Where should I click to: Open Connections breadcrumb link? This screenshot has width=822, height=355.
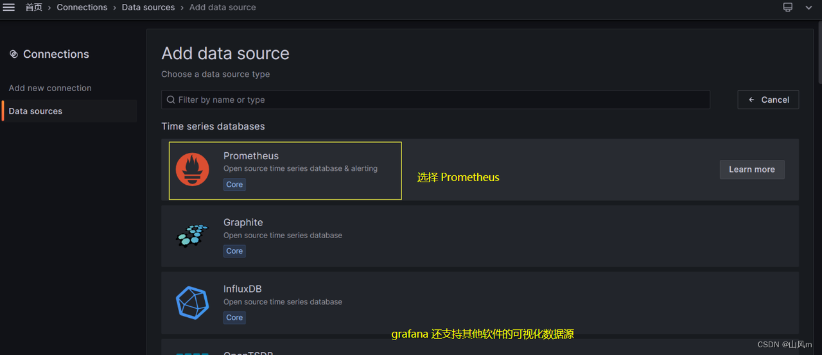[82, 7]
